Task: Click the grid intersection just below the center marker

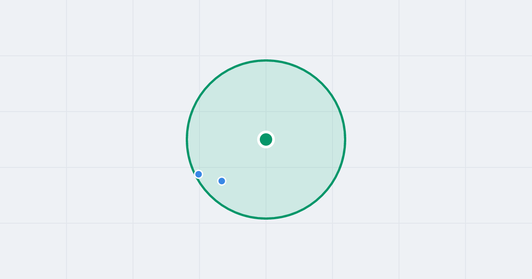Action: (x=266, y=167)
